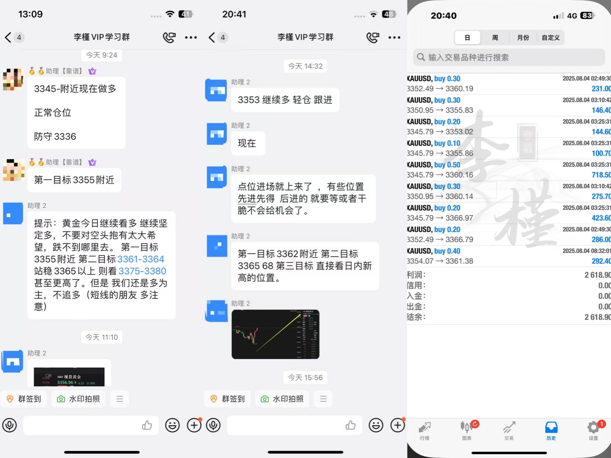Select trade buy 0.30 3350.95 → 3355.83
The height and width of the screenshot is (458, 611).
coord(509,105)
